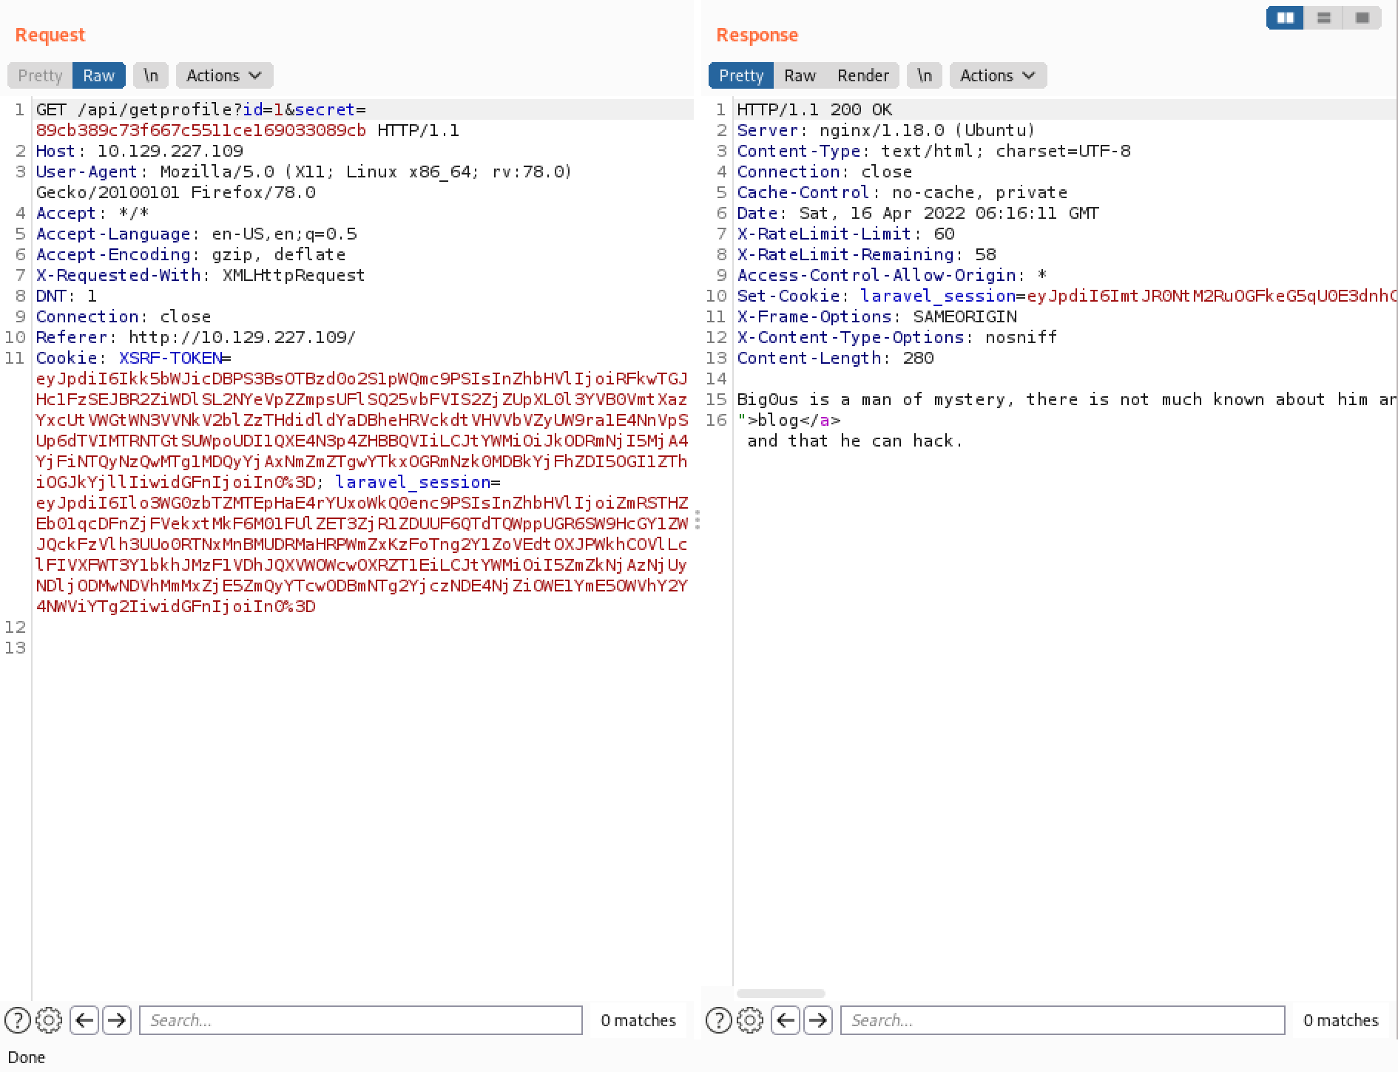Select side-by-side split layout icon
This screenshot has height=1072, width=1398.
[1286, 18]
